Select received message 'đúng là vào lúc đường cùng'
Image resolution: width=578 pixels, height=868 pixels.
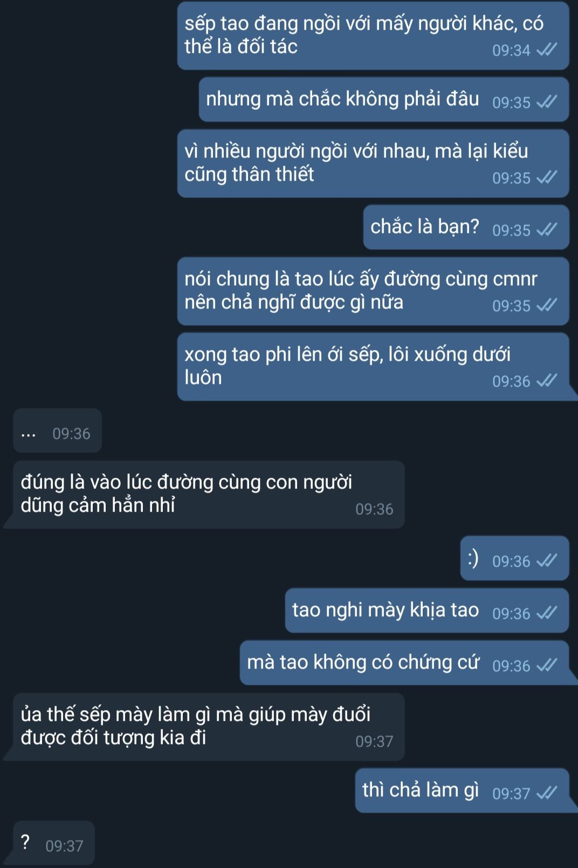tap(209, 494)
